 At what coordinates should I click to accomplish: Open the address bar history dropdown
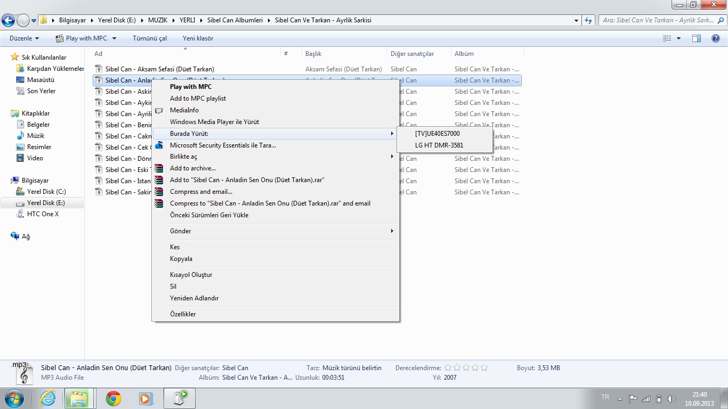577,21
